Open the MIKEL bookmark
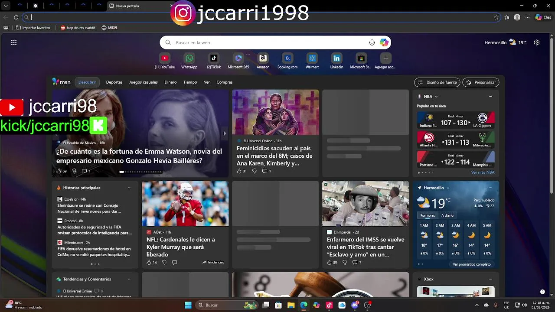The height and width of the screenshot is (312, 555). (x=110, y=28)
